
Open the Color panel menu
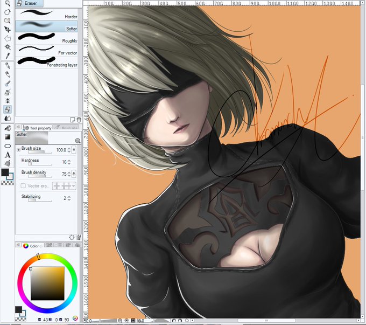point(18,245)
